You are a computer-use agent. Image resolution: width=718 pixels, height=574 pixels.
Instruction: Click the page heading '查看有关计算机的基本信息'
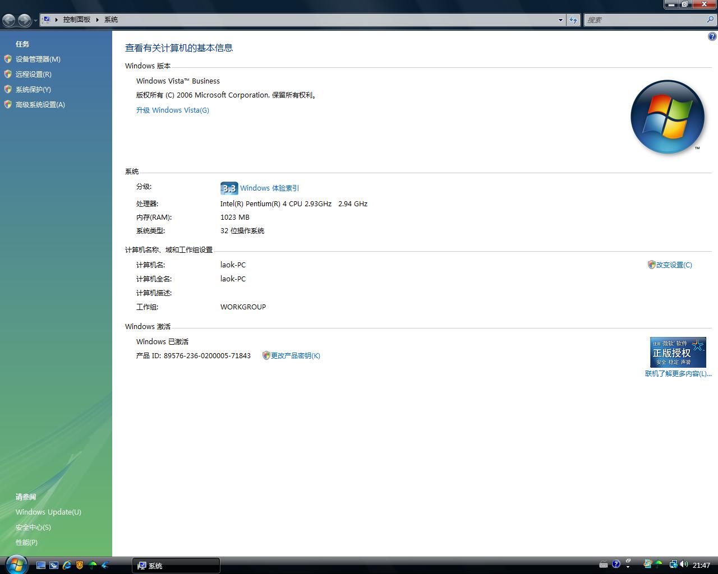pos(179,48)
